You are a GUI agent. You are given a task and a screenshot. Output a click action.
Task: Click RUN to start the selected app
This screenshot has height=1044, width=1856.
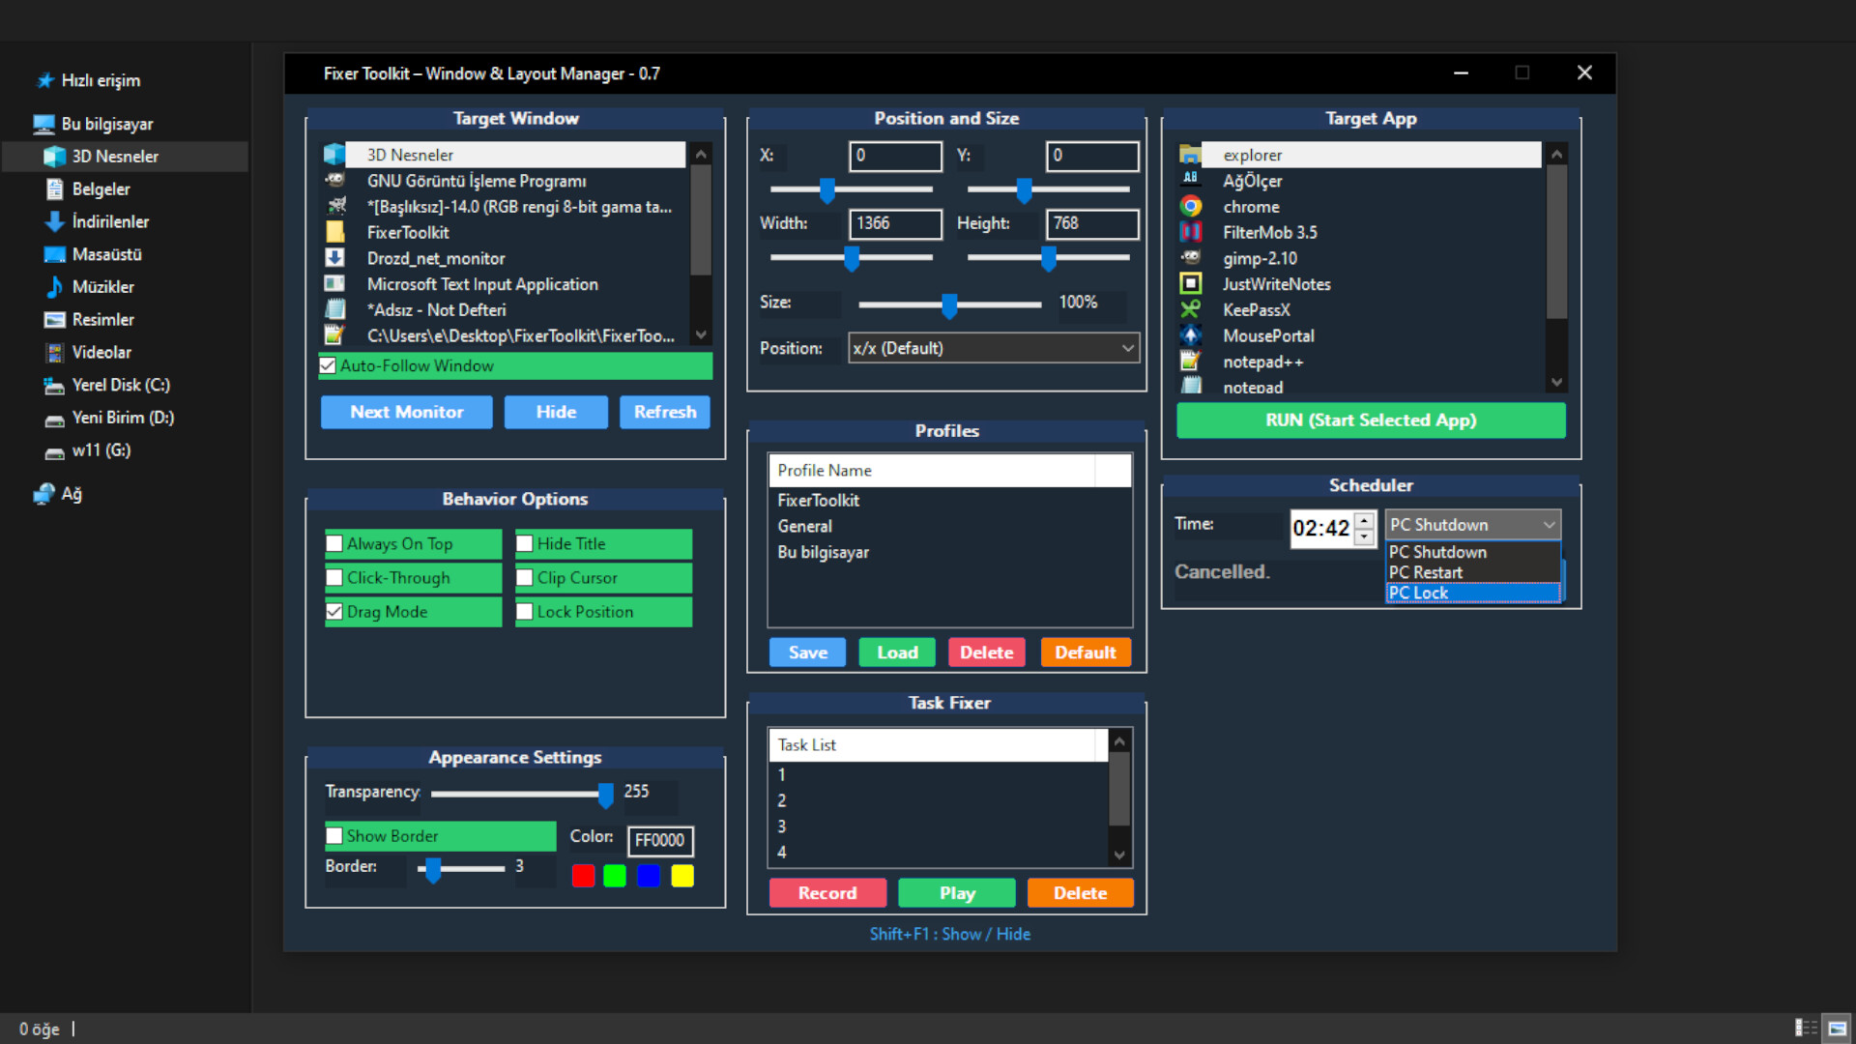[x=1370, y=420]
